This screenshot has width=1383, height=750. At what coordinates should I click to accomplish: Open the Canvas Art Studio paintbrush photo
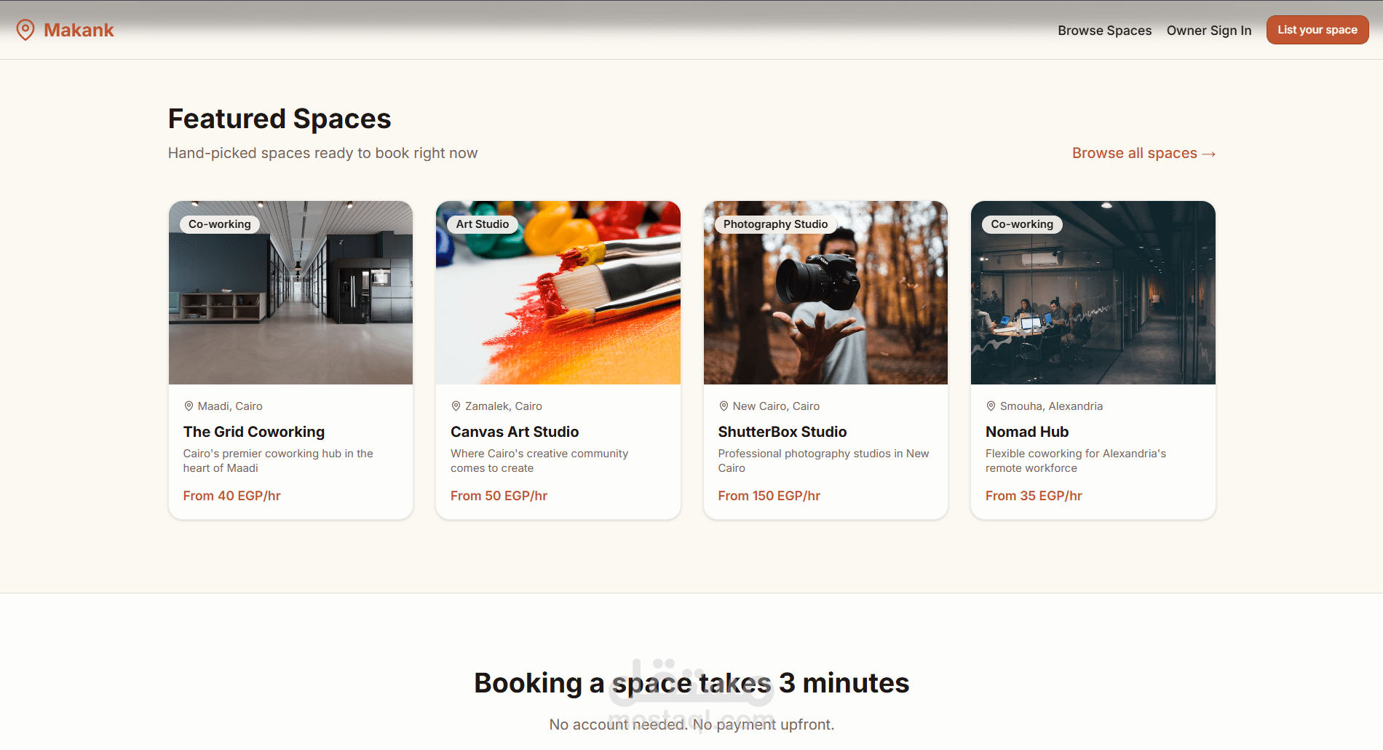coord(558,293)
